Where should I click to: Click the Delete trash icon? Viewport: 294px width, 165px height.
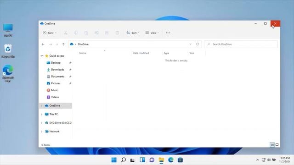coord(117,33)
